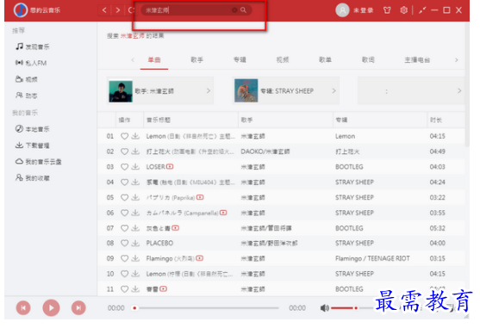Open 本地音乐 in the sidebar

coord(33,129)
